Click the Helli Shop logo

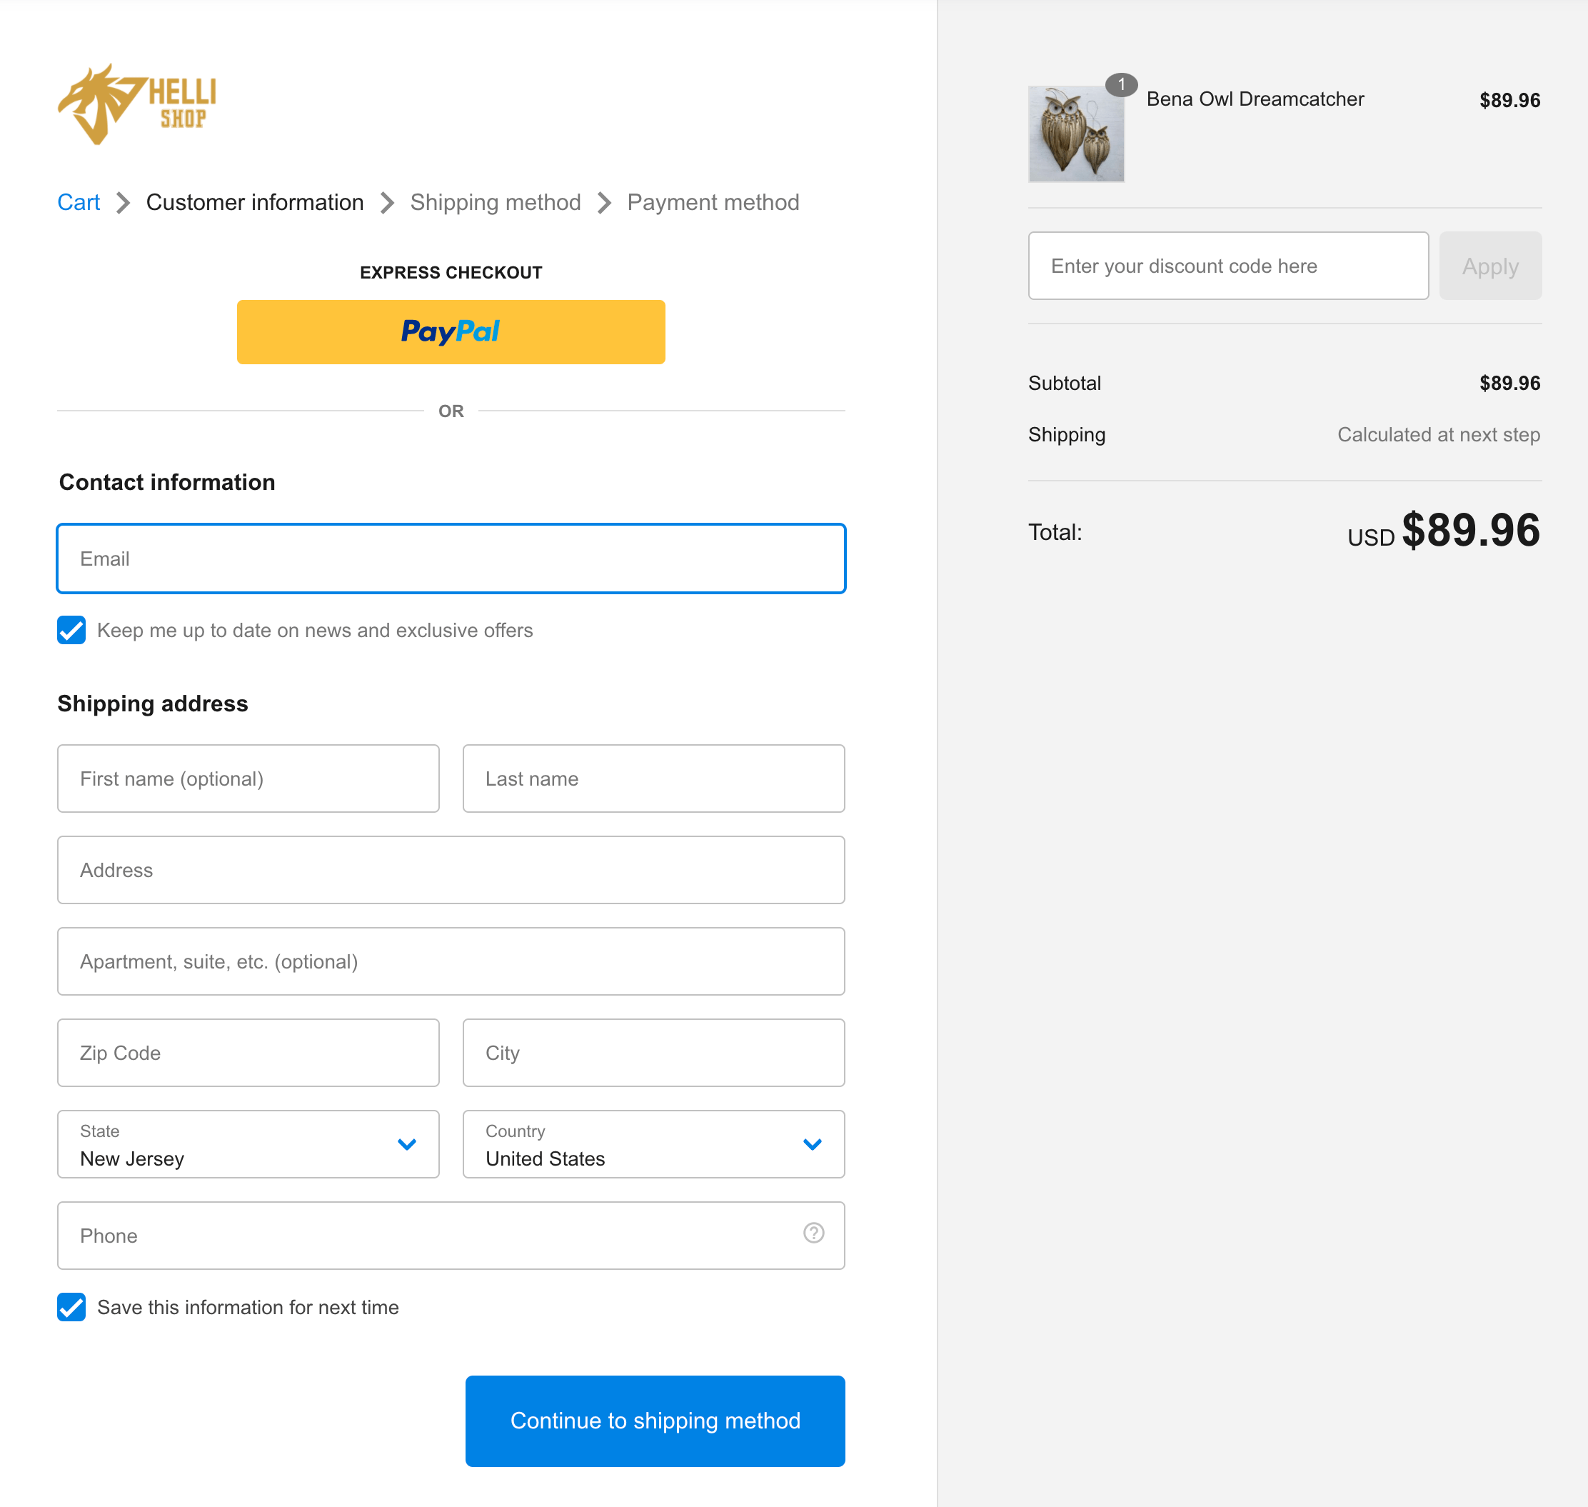pyautogui.click(x=137, y=104)
